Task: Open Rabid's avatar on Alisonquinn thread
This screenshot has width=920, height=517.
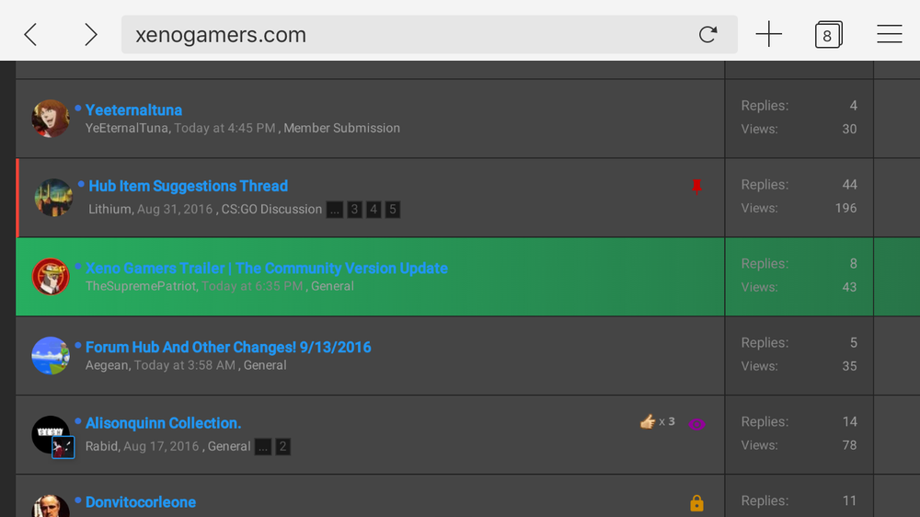Action: pyautogui.click(x=51, y=435)
